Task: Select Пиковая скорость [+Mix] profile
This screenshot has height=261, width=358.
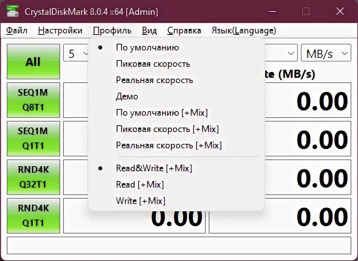Action: point(176,129)
